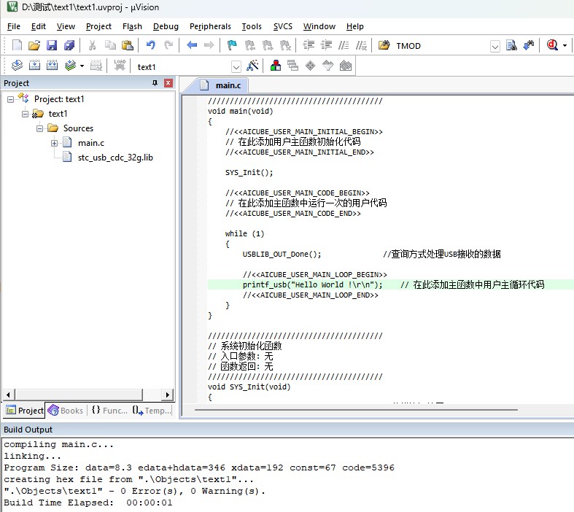Expand the main.c tree node
This screenshot has width=574, height=512.
coord(54,143)
